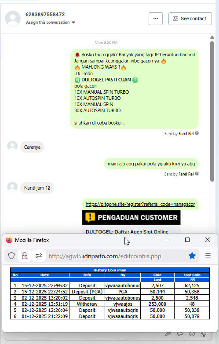Image resolution: width=219 pixels, height=344 pixels.
Task: Click the sender avatar next to Nanti jam 12
Action: (12, 187)
